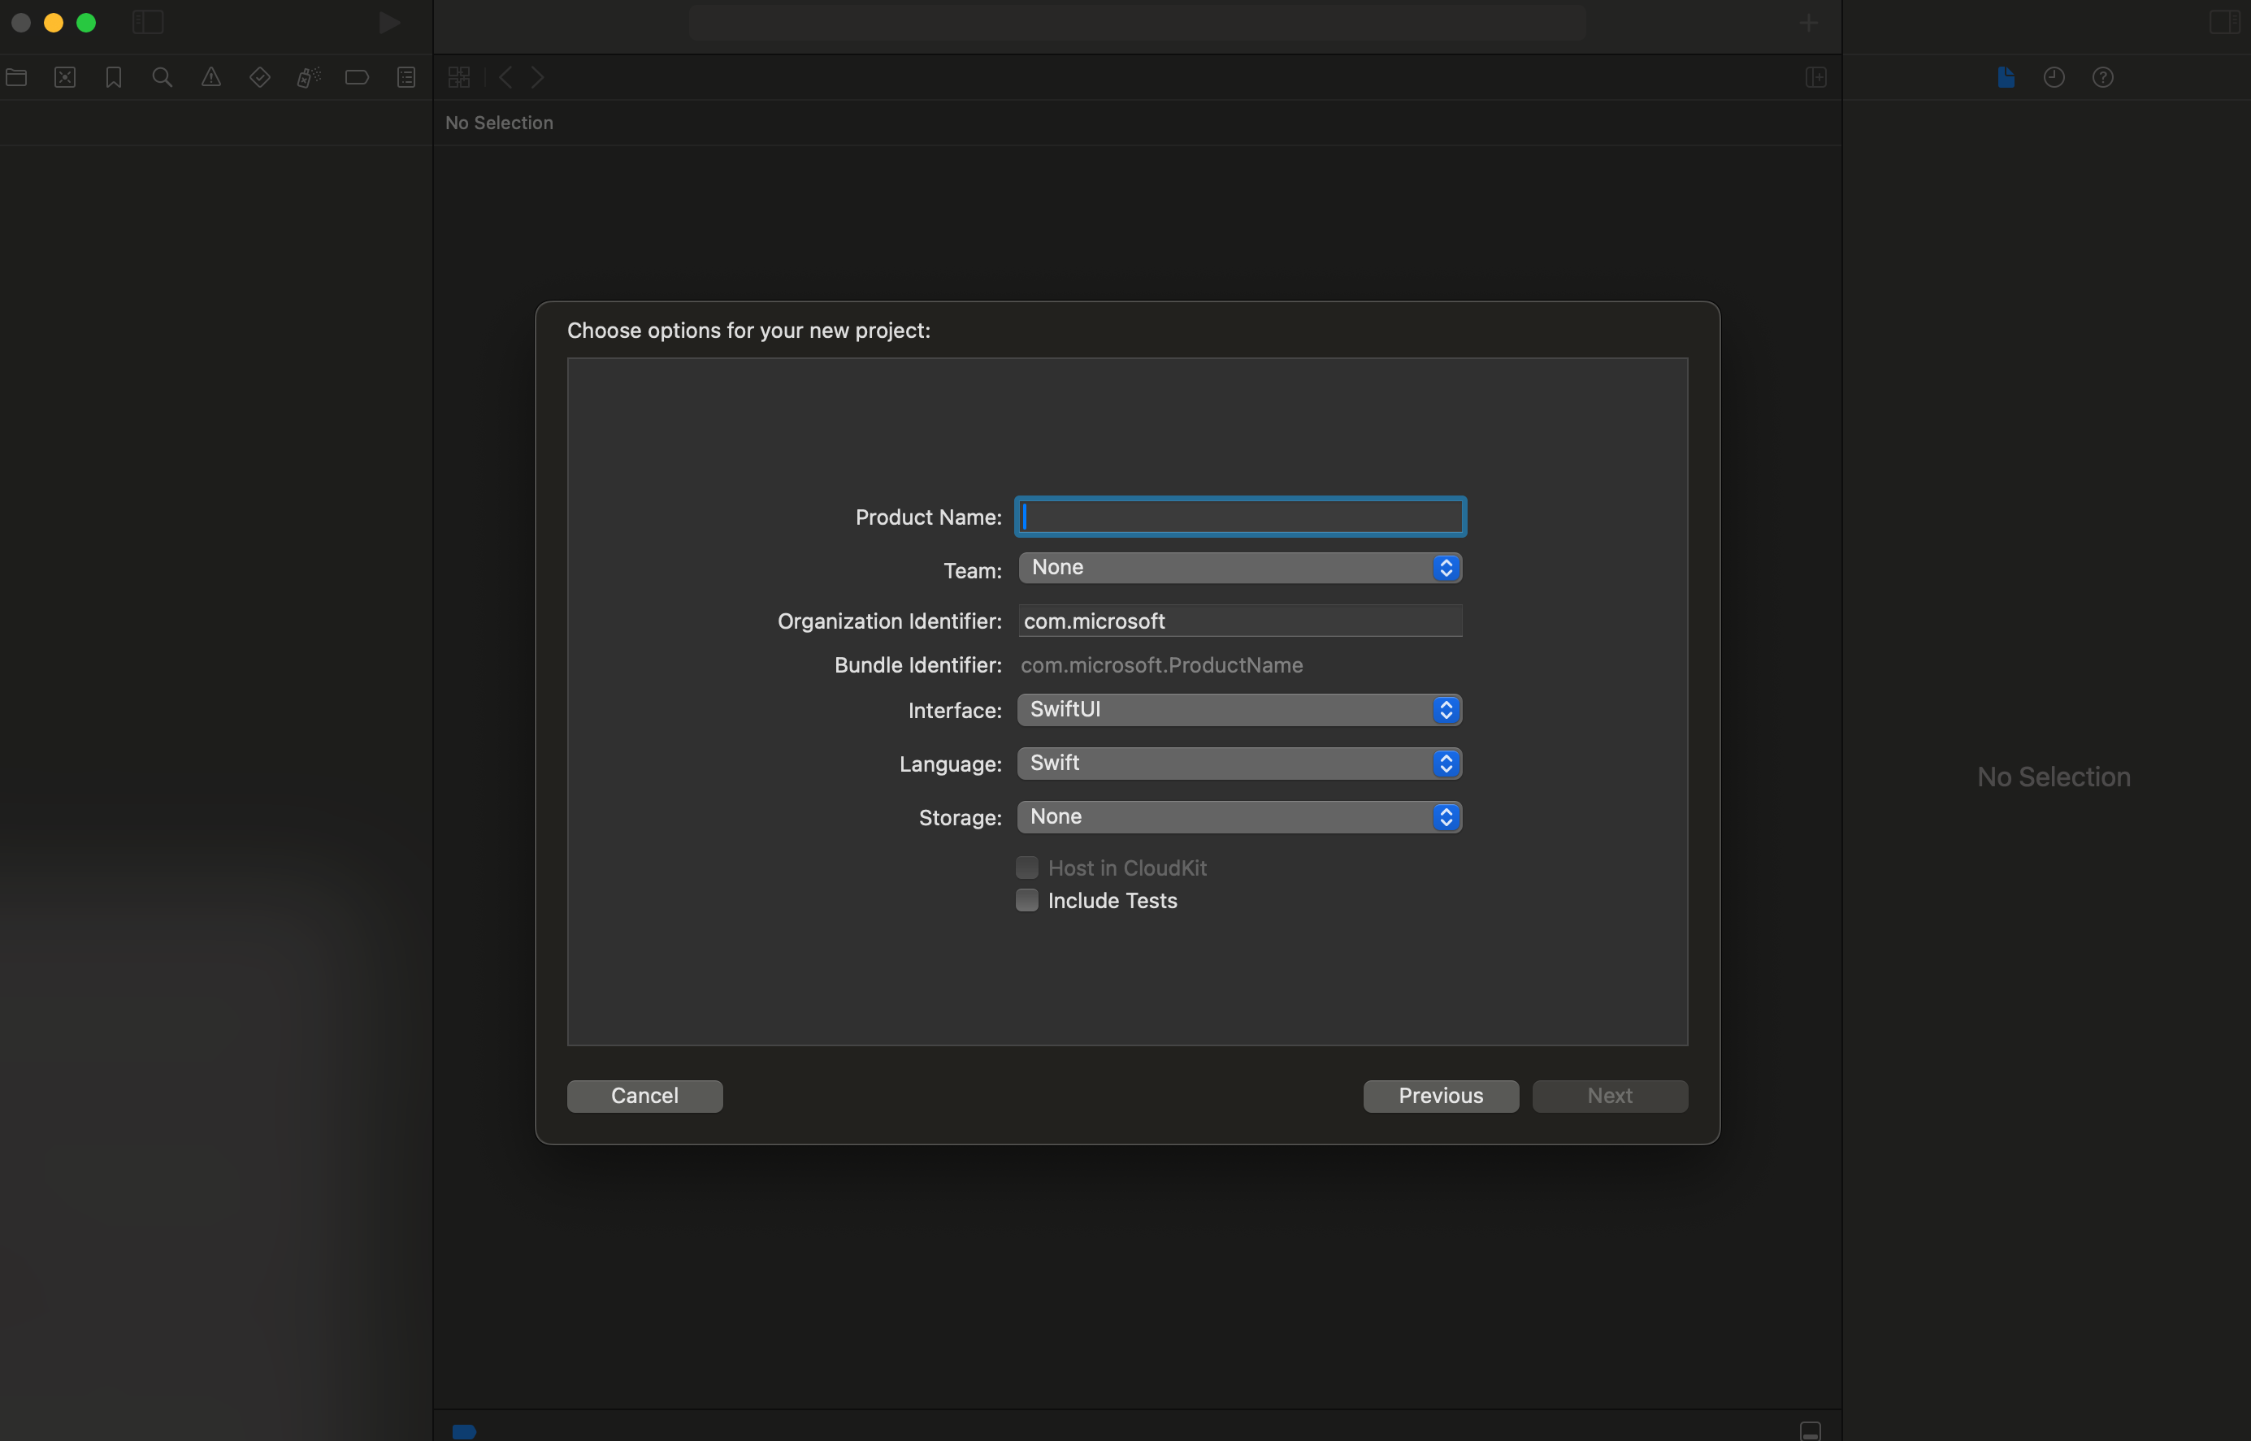Click the issue navigator icon
Viewport: 2251px width, 1441px height.
click(210, 77)
